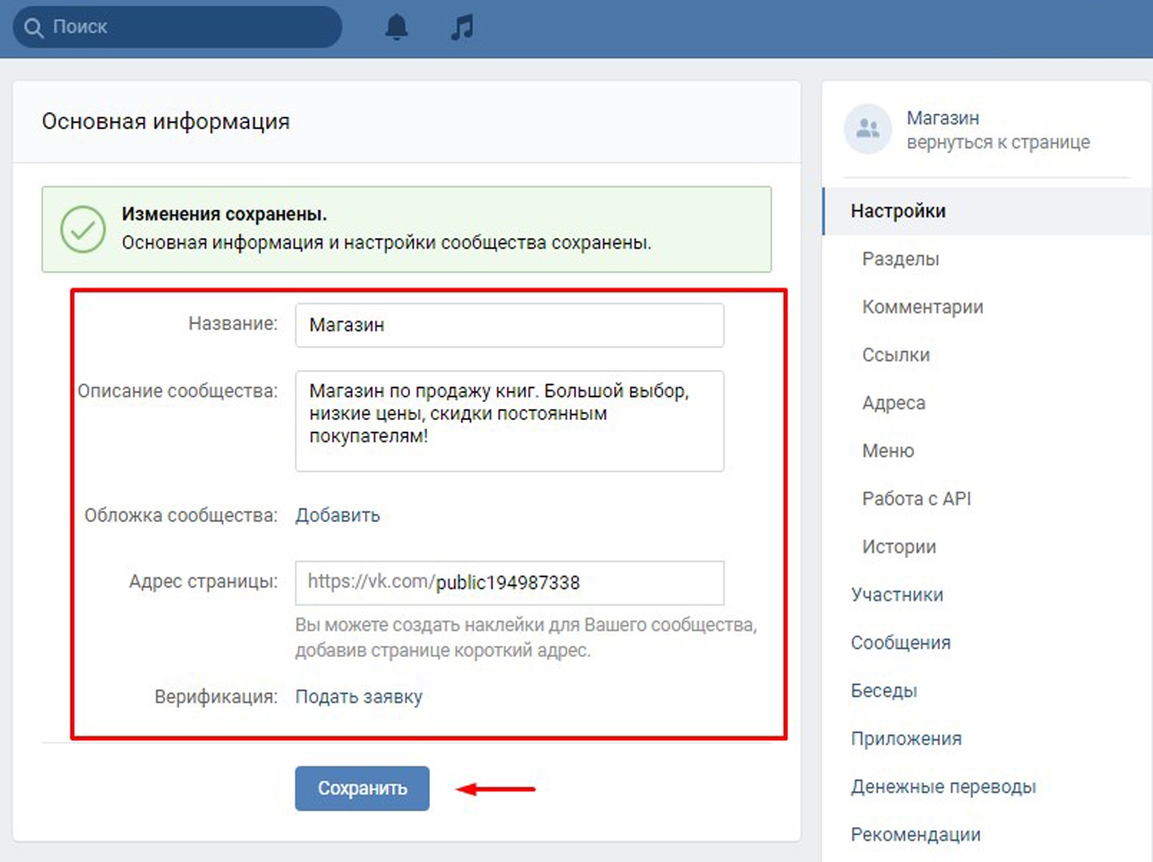This screenshot has height=862, width=1153.
Task: Select Сообщения in the sidebar
Action: pos(900,643)
